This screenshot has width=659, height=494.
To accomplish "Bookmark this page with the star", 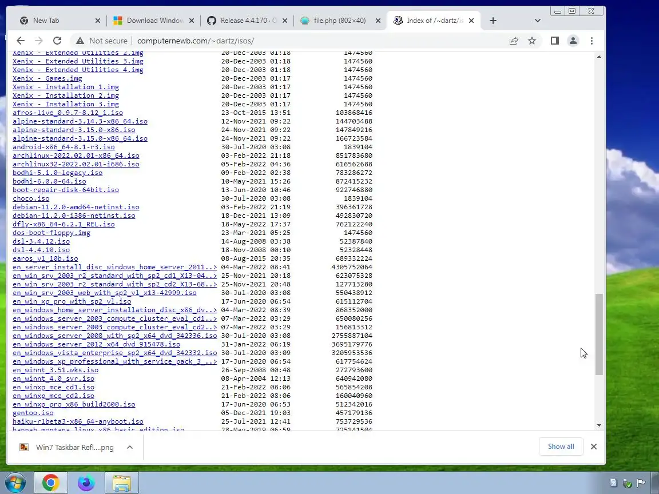I will point(532,41).
